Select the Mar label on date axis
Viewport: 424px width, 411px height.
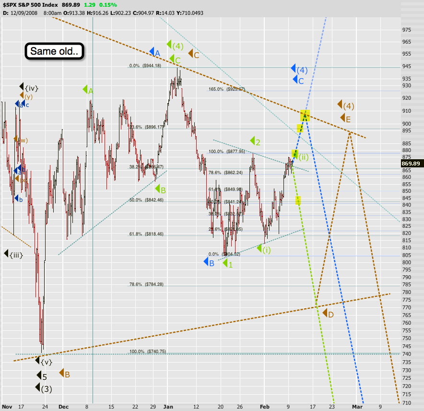pos(358,406)
